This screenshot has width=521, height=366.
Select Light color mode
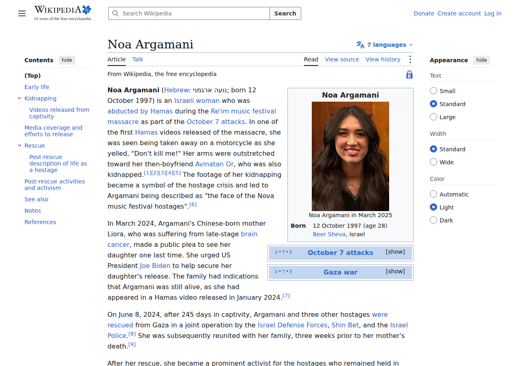[x=433, y=207]
